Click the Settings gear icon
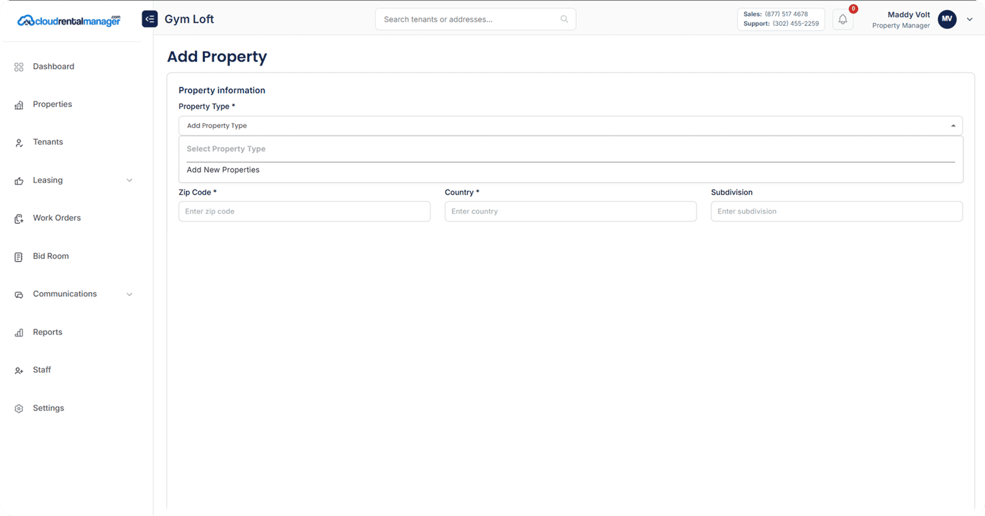The height and width of the screenshot is (516, 985). 19,409
